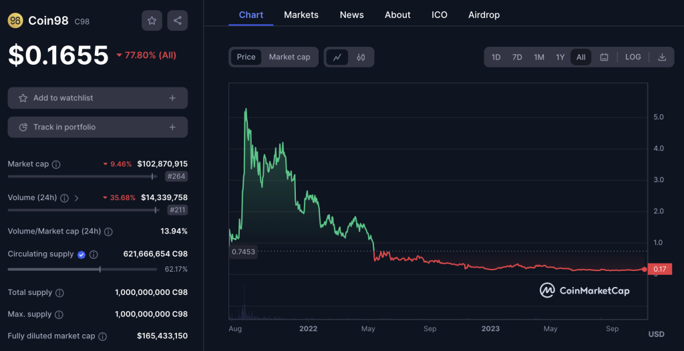Open the share icon button

178,21
